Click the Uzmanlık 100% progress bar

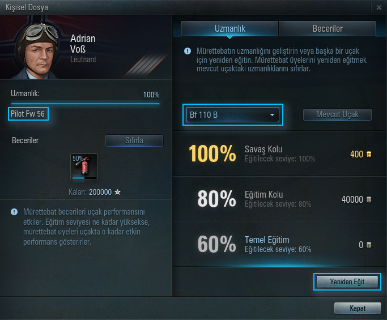point(86,104)
